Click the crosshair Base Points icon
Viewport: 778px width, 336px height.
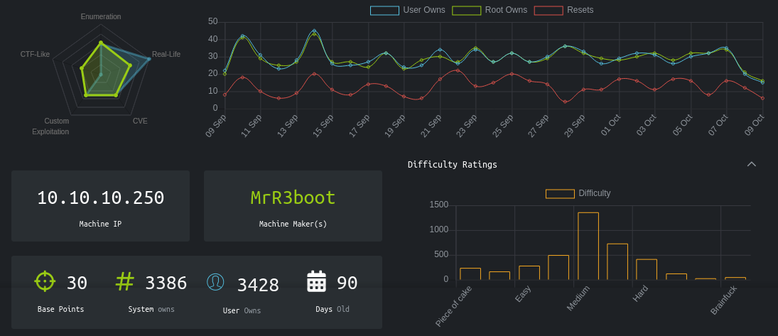tap(45, 281)
